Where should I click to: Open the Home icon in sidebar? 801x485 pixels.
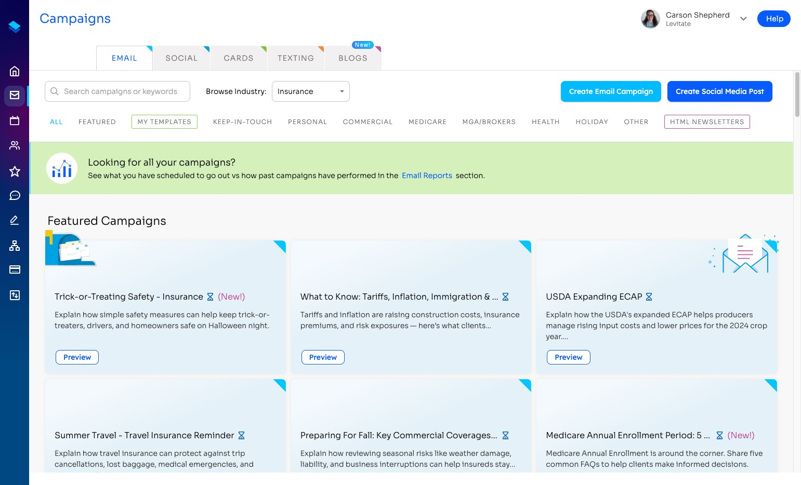click(x=15, y=71)
